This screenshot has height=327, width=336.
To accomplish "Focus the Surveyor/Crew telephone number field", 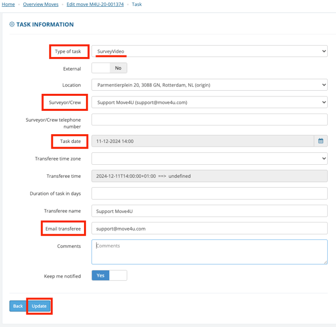I will 209,120.
